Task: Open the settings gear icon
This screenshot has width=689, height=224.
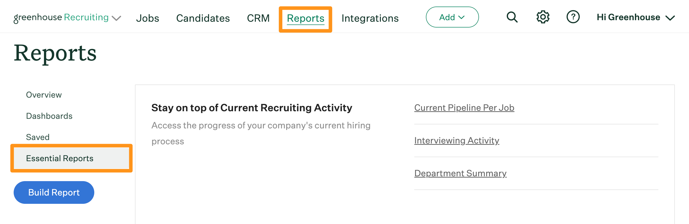Action: [543, 17]
